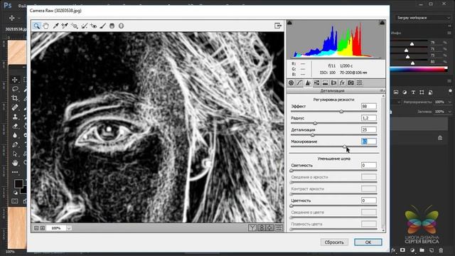Screen dimensions: 455x256
Task: Open the Camera Calibration panel tab
Action: [x=350, y=83]
